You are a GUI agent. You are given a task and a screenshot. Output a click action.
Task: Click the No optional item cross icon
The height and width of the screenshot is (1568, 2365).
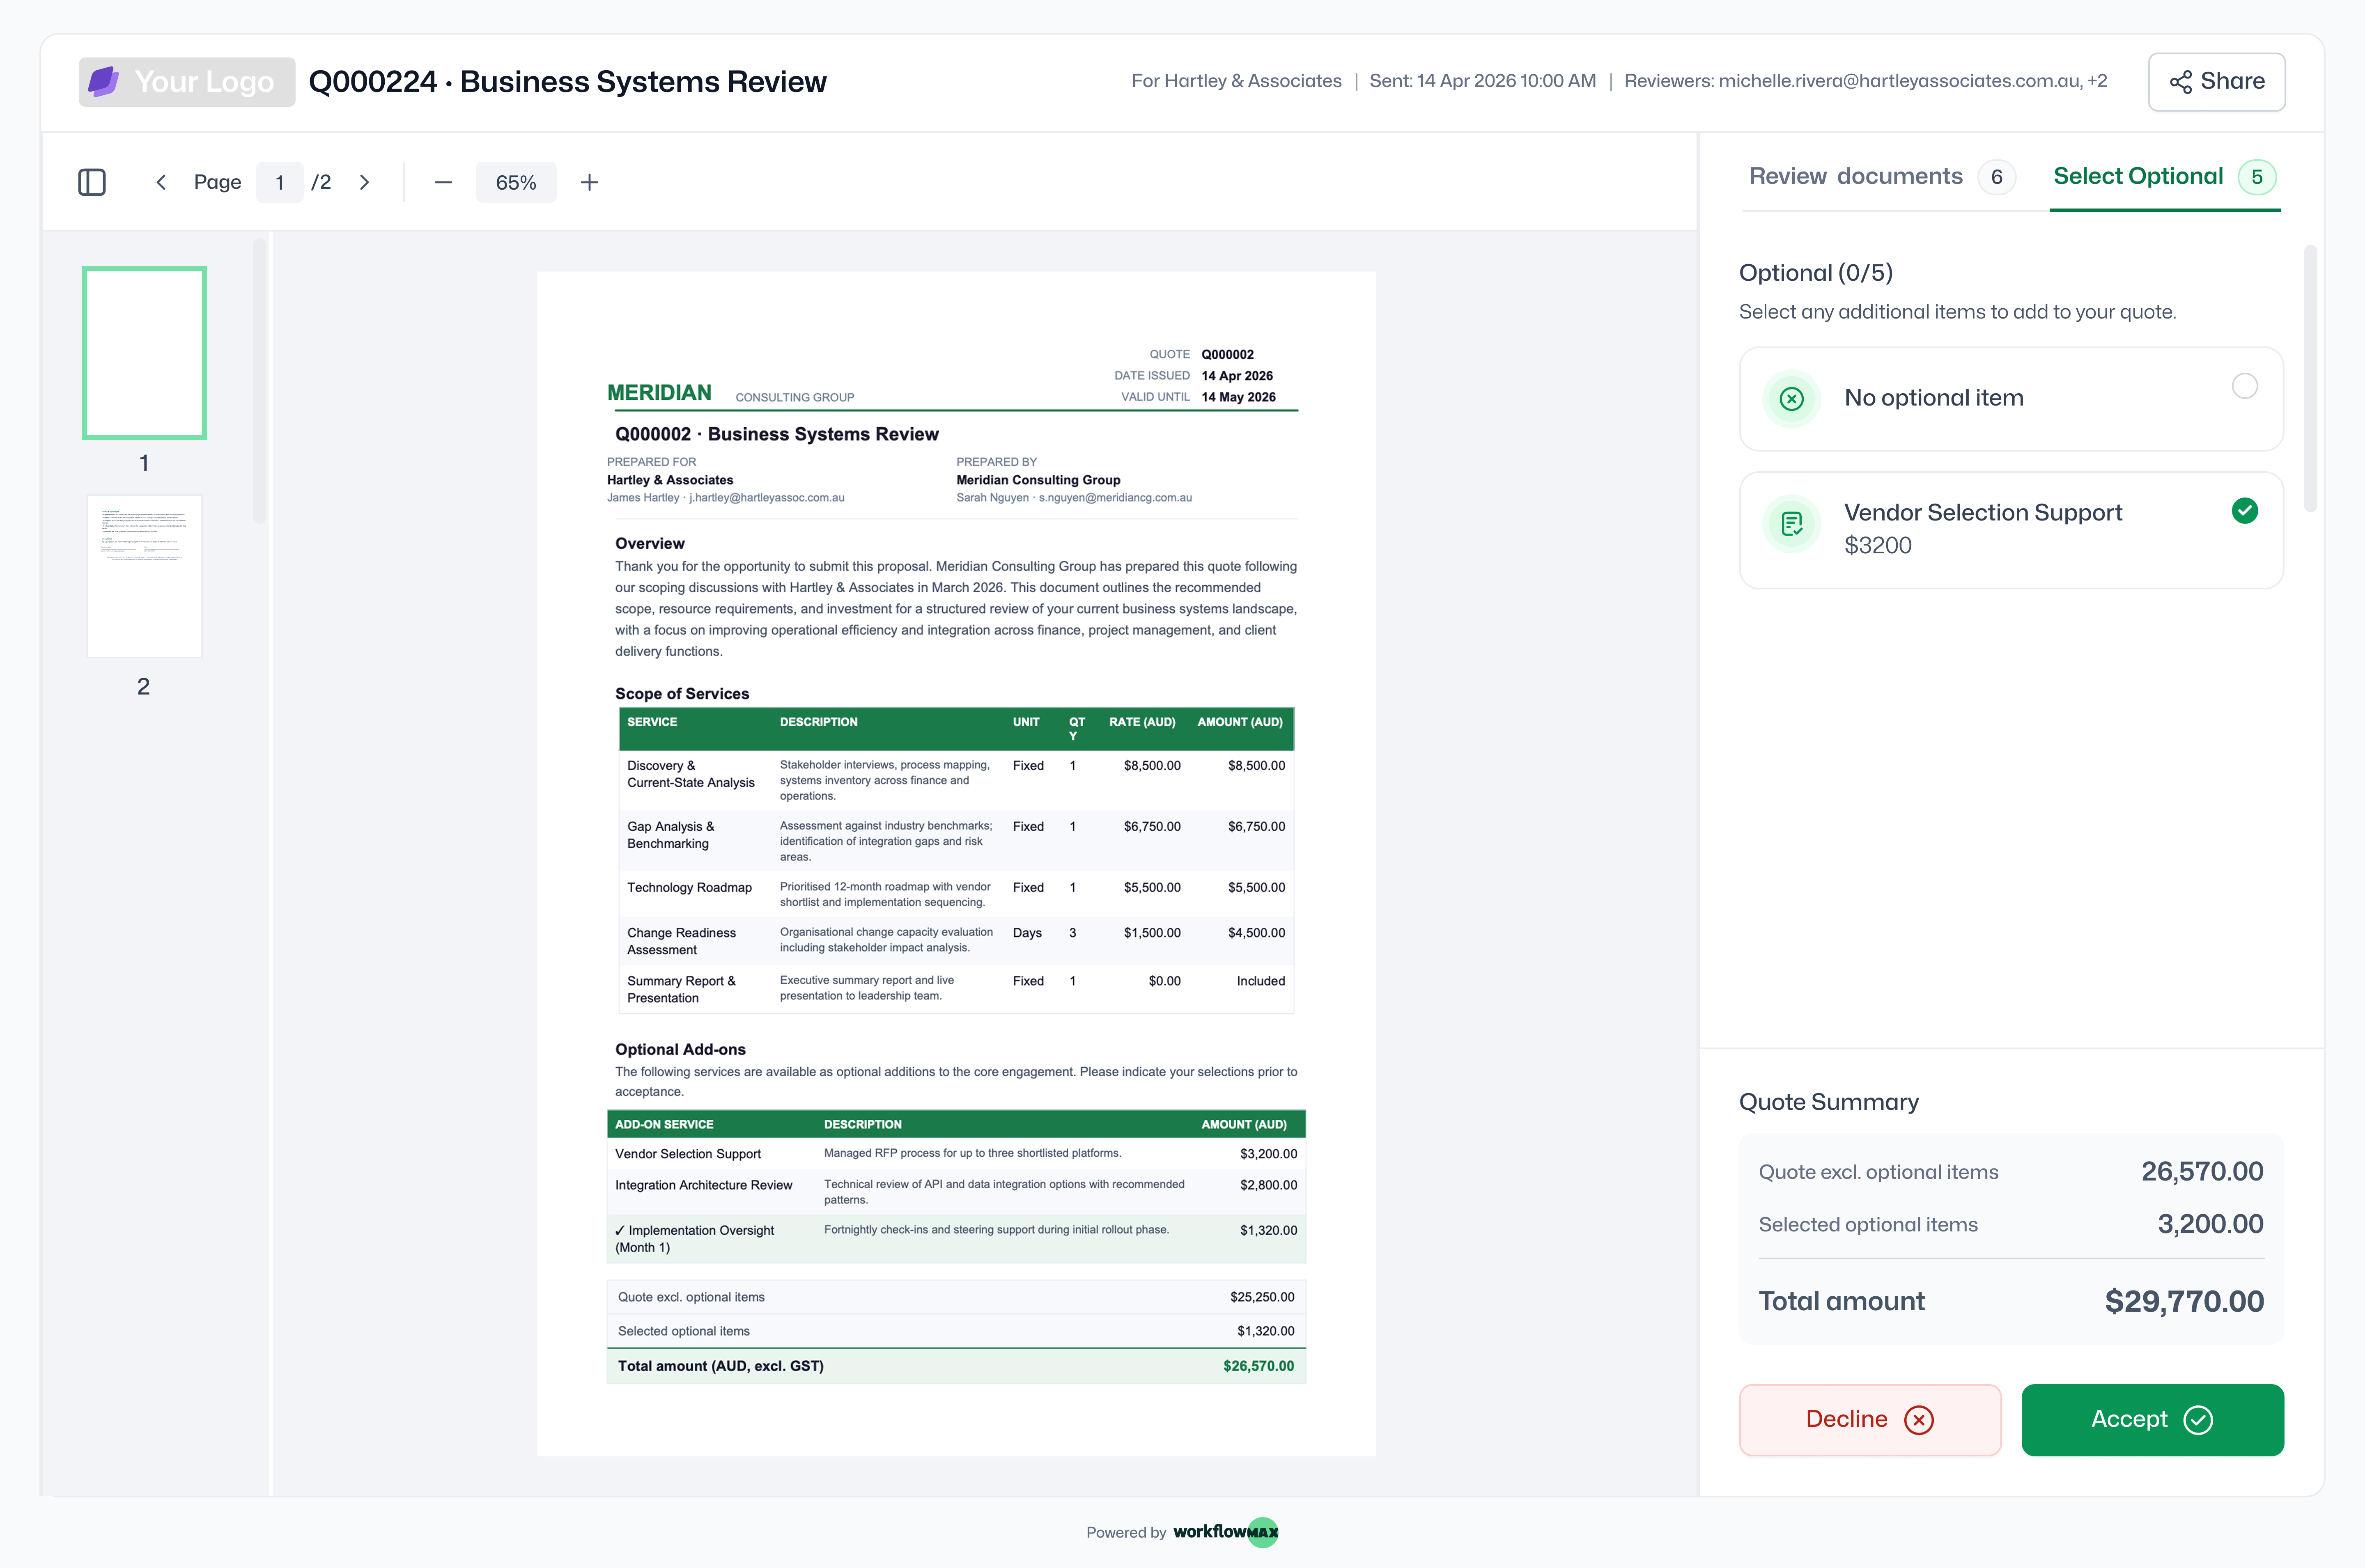coord(1792,399)
